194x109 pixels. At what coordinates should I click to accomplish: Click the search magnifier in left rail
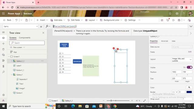[x=3, y=72]
